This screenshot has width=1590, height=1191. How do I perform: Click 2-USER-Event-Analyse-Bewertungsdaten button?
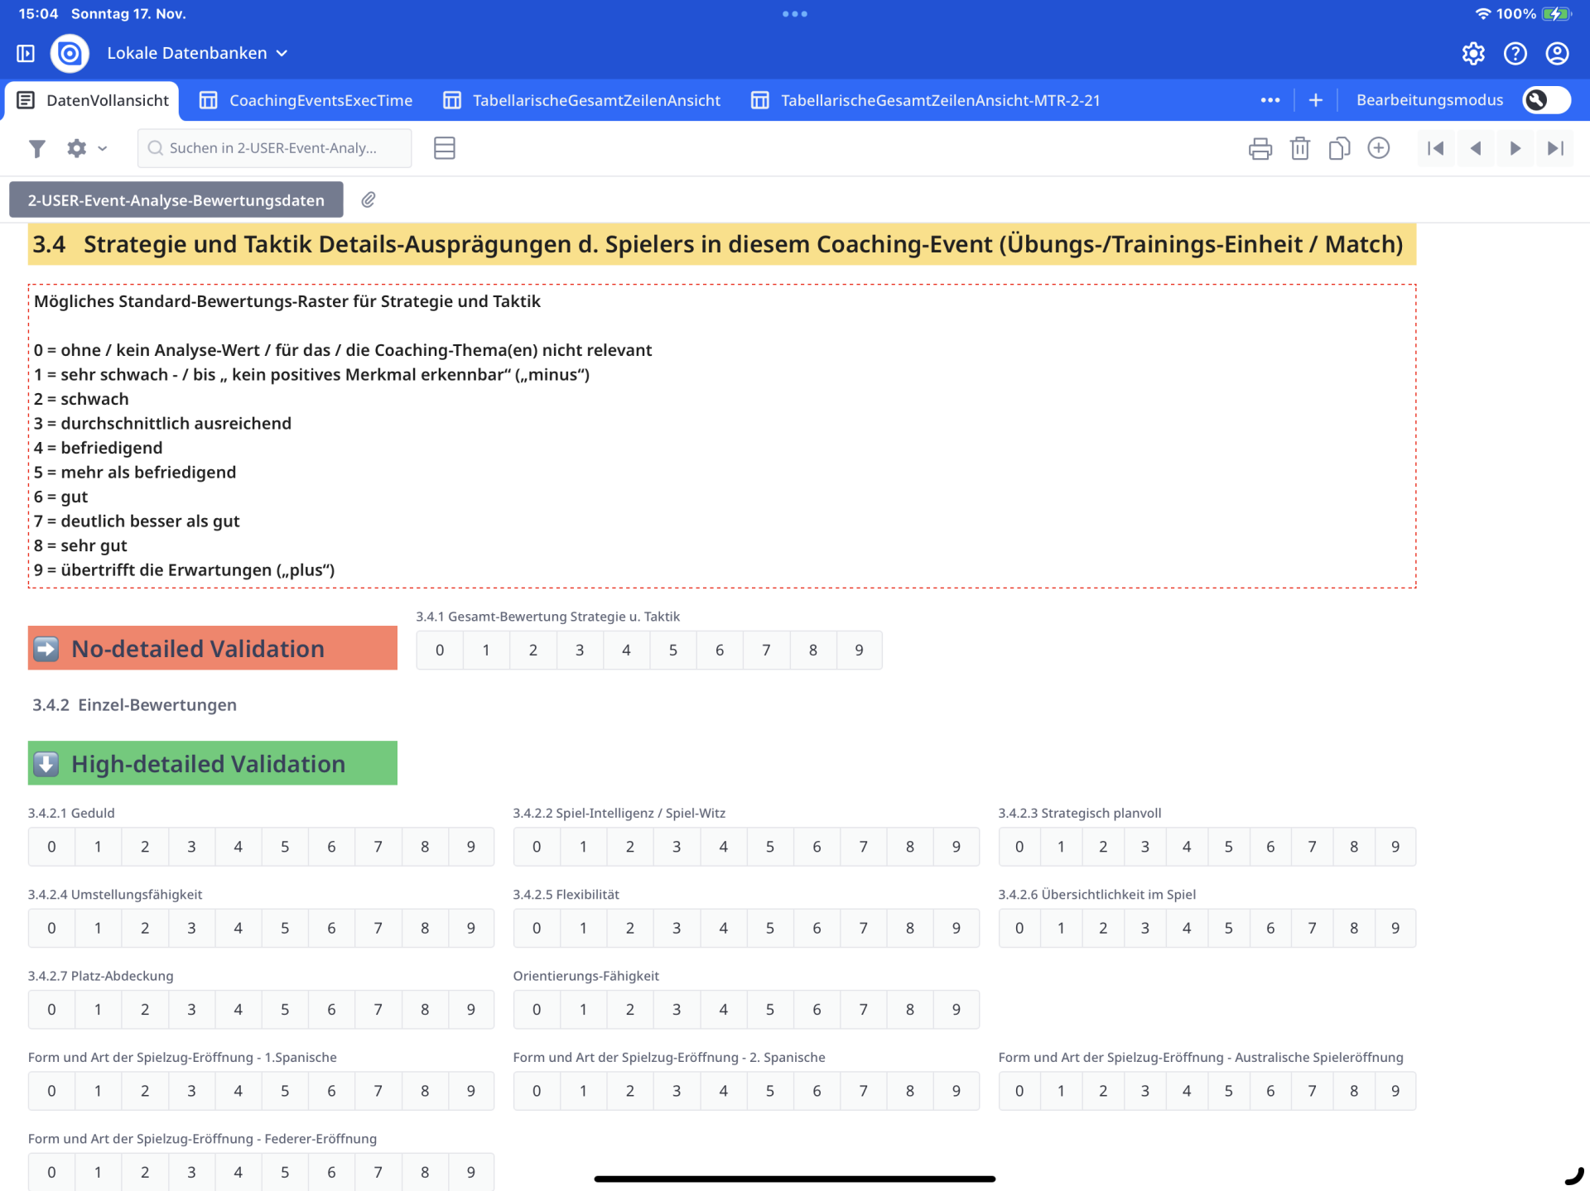[x=176, y=200]
